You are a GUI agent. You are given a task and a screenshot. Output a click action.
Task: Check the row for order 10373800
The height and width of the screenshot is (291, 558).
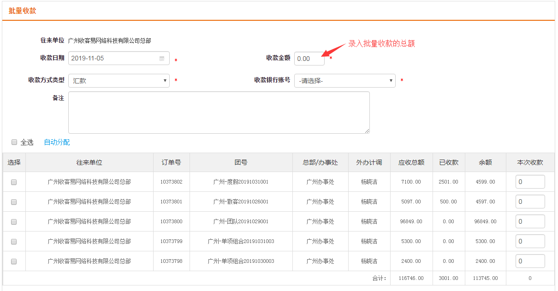(x=14, y=222)
